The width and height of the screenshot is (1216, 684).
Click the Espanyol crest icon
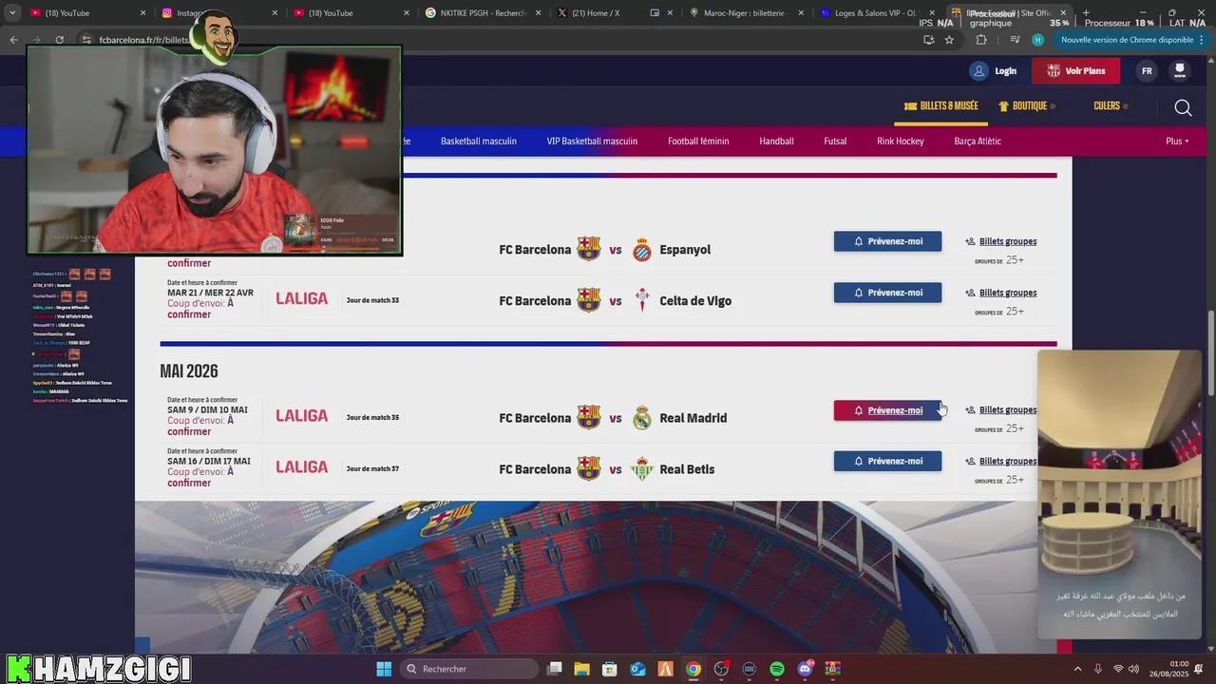[x=642, y=250]
